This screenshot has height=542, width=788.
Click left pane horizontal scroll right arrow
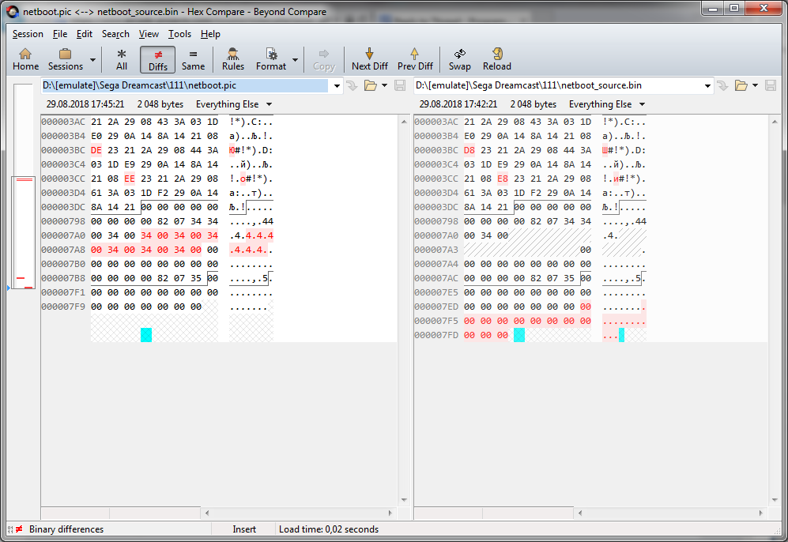390,513
